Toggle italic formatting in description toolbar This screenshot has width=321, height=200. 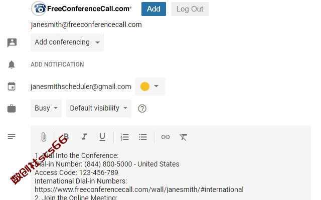click(84, 136)
